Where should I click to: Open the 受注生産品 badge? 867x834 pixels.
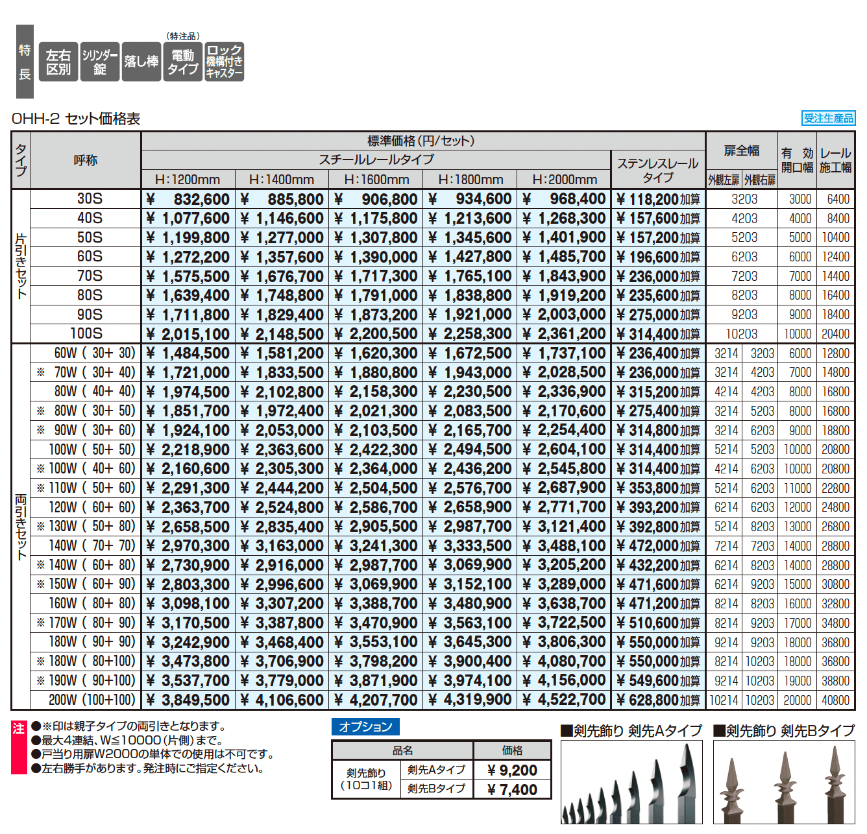tap(829, 118)
